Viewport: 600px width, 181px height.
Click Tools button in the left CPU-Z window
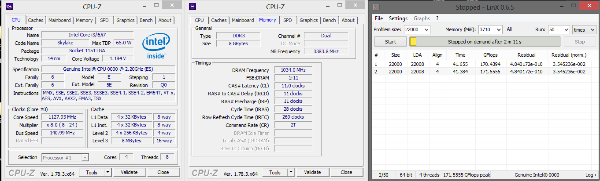pos(92,173)
